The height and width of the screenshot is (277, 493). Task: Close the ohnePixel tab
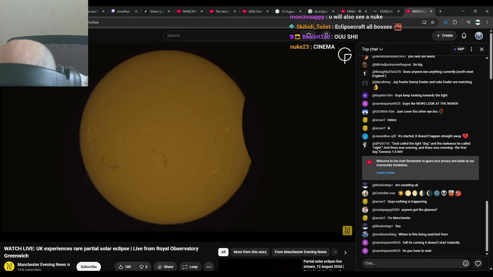click(136, 11)
